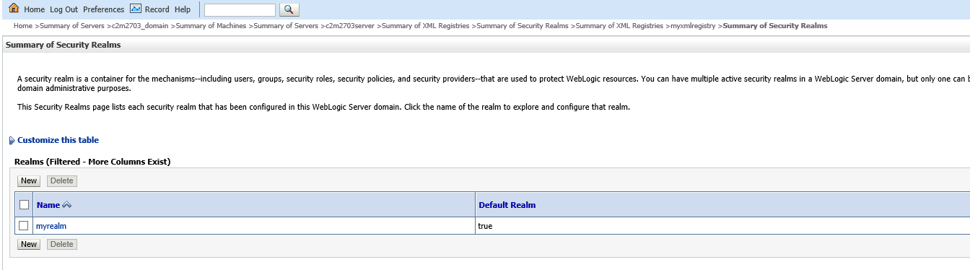Tick the checkbox for the myrealm row
The width and height of the screenshot is (970, 270).
pos(24,226)
